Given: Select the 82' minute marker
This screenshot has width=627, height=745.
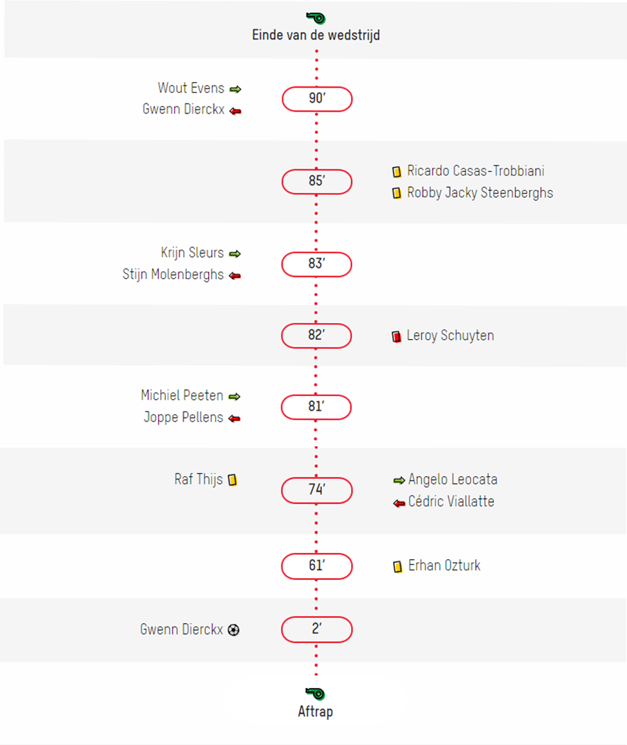Looking at the screenshot, I should point(316,336).
